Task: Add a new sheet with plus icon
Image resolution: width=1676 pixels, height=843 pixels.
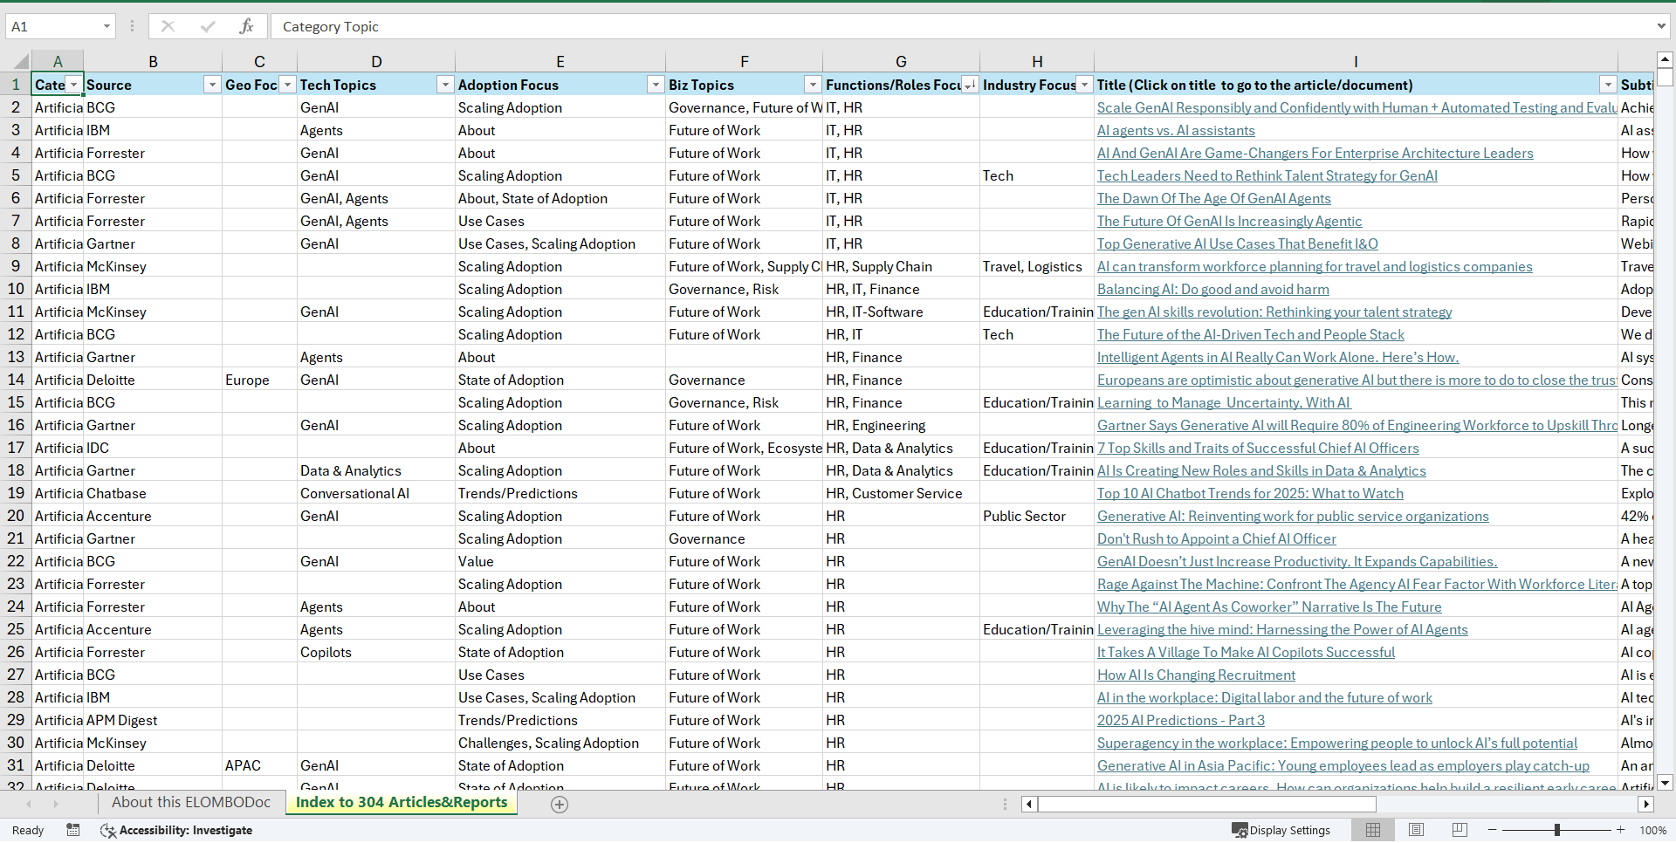Action: coord(560,805)
